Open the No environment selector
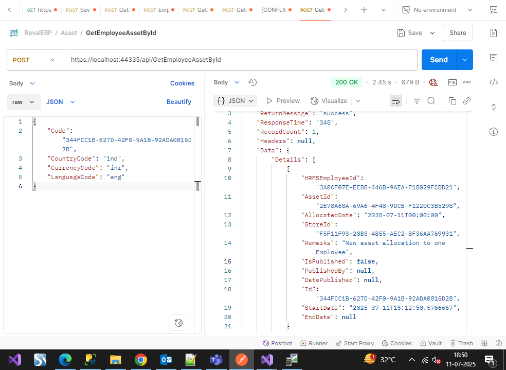506x370 pixels. (x=435, y=10)
